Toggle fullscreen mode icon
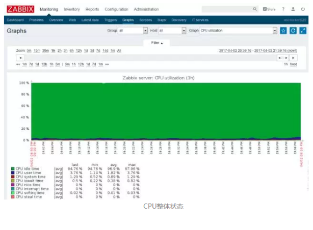This screenshot has width=313, height=230. coord(303,31)
